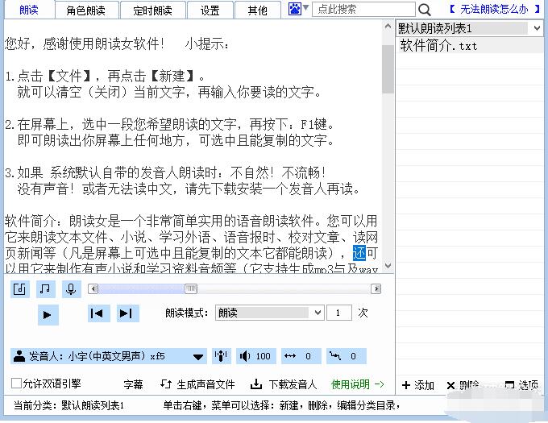The image size is (548, 423).
Task: Click the line starting 2.在屏幕上
Action: [x=169, y=124]
